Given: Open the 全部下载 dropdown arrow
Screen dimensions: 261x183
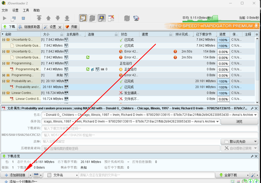Looking at the screenshot, I should click(248, 175).
